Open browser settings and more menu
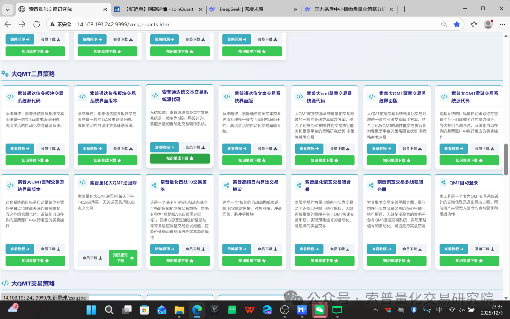Viewport: 510px width, 319px height. pos(502,25)
